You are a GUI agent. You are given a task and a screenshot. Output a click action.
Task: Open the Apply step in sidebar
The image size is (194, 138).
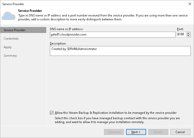pyautogui.click(x=8, y=47)
